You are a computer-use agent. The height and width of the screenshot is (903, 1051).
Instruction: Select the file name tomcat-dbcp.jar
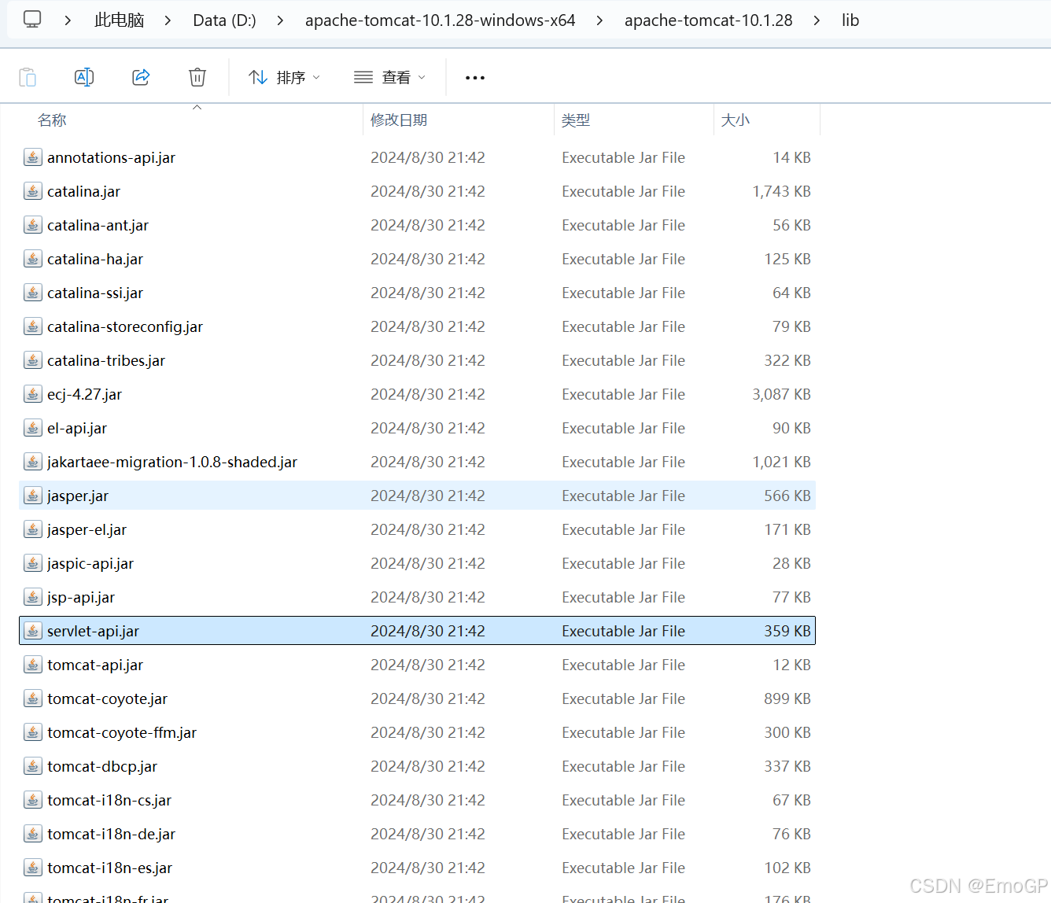coord(102,766)
